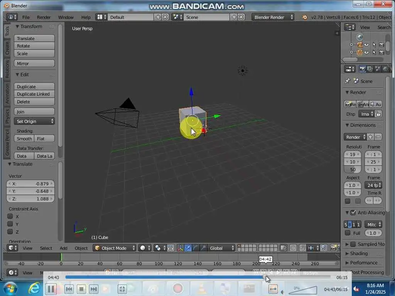
Task: Click the properties editor type icon
Action: 350,69
